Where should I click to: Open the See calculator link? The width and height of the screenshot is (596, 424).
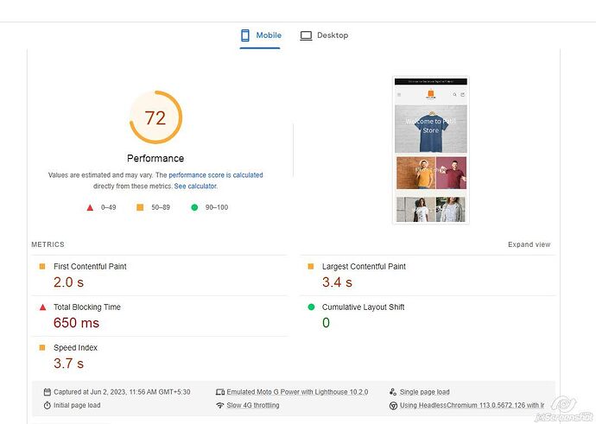[195, 187]
